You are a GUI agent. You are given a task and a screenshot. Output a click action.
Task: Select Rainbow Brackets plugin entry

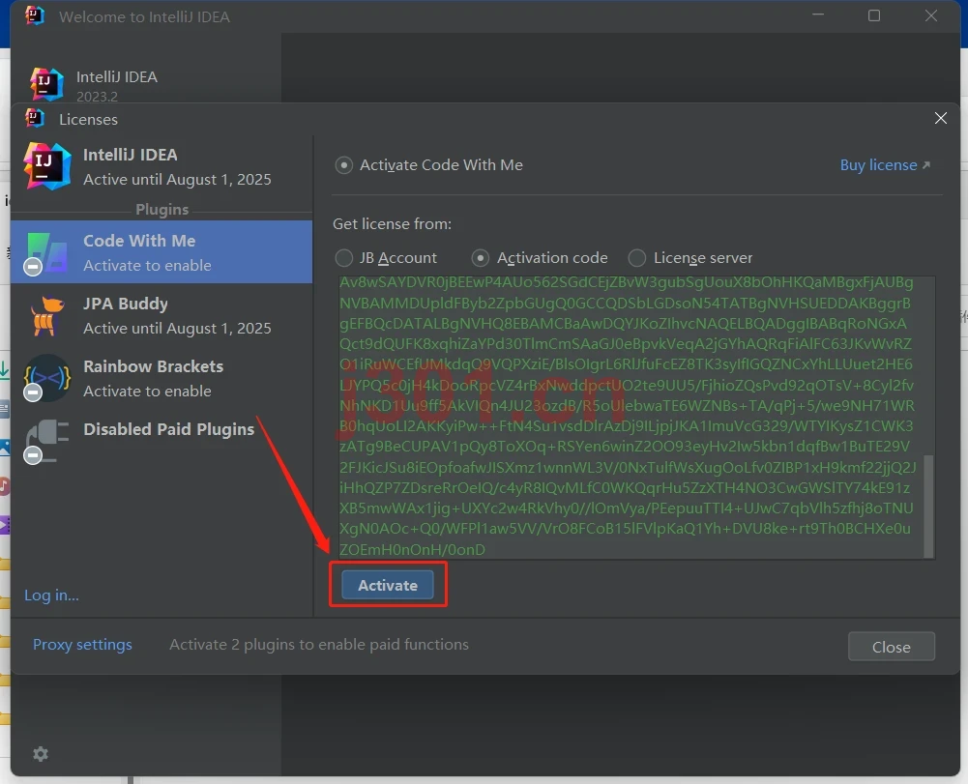pos(161,378)
